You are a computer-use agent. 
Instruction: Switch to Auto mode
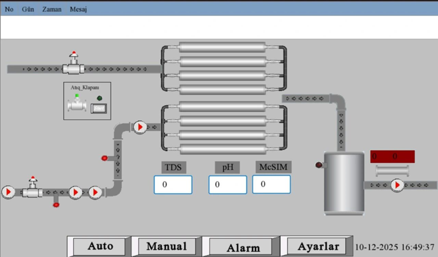(100, 246)
